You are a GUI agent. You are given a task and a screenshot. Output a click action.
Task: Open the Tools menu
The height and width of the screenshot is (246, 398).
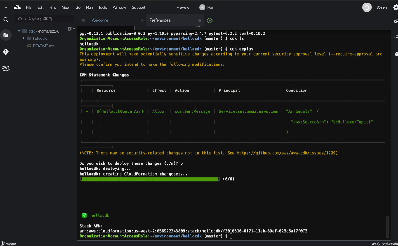coord(103,7)
